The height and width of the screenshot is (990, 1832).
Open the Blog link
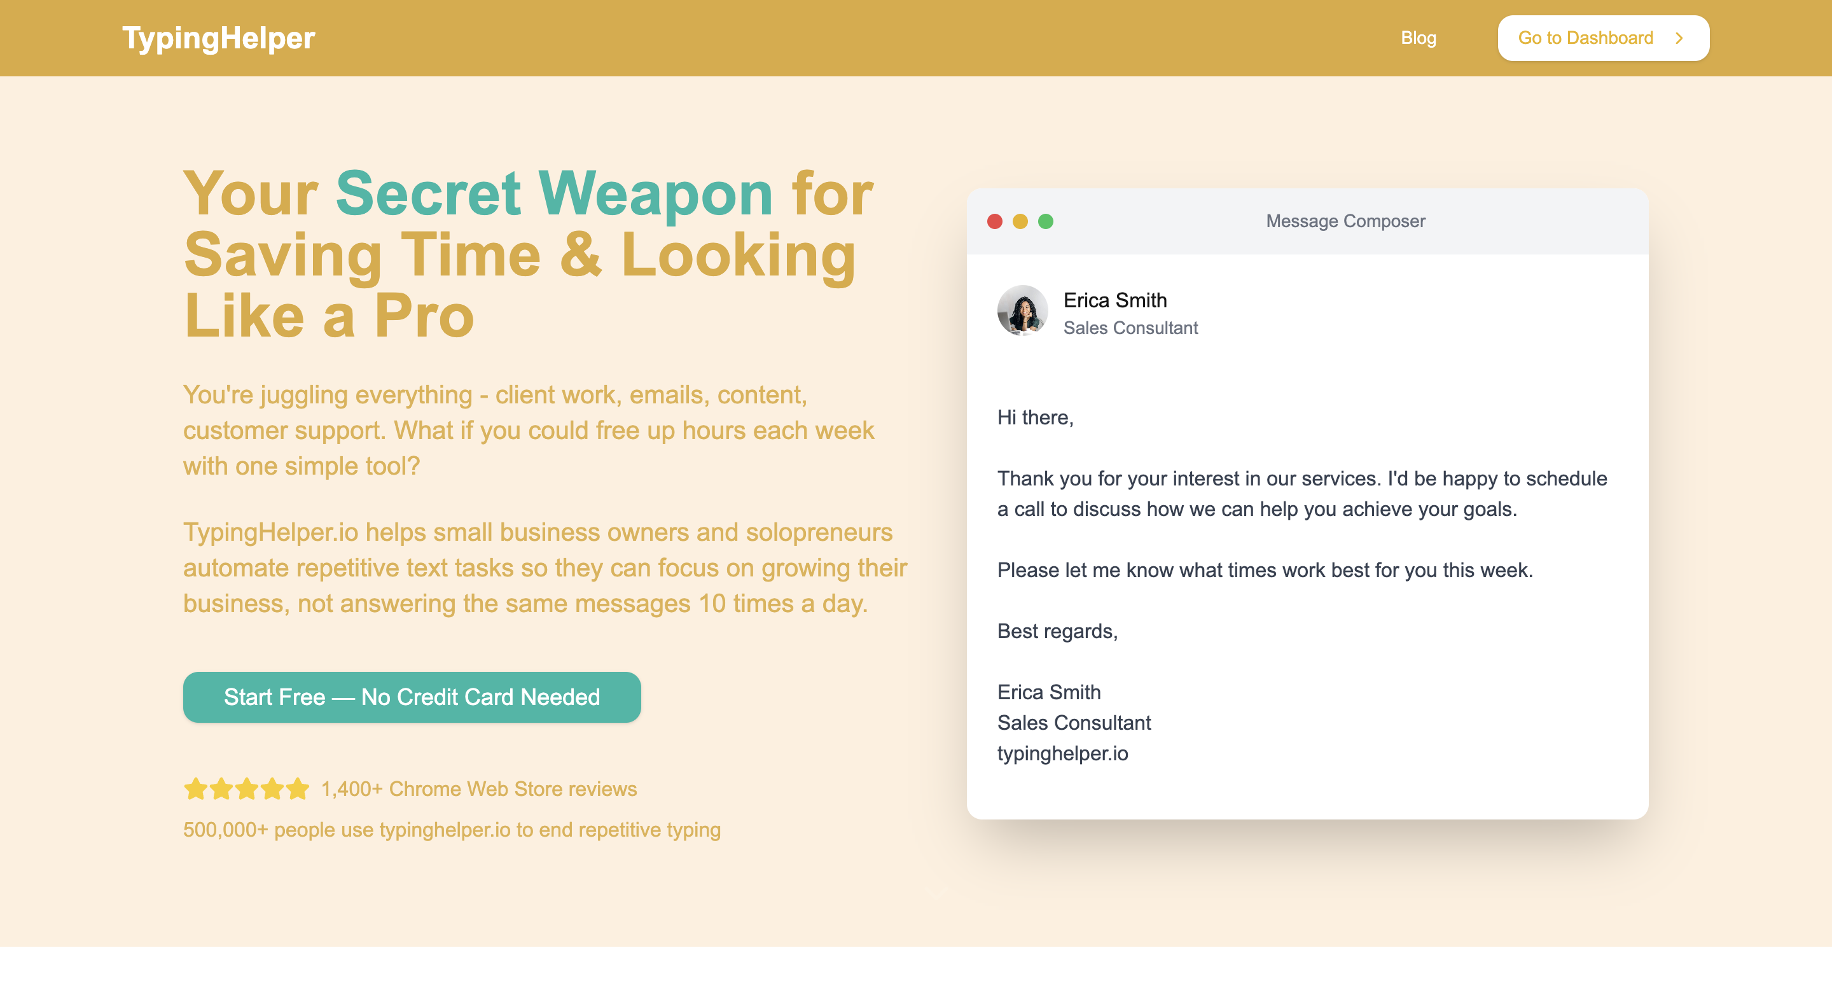pos(1418,38)
